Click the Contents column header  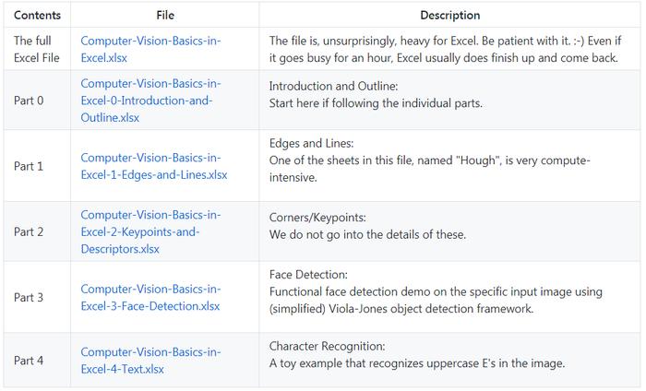pyautogui.click(x=37, y=16)
